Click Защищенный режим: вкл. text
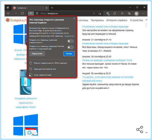Viewport: 152px width, 140px height. click(x=45, y=69)
